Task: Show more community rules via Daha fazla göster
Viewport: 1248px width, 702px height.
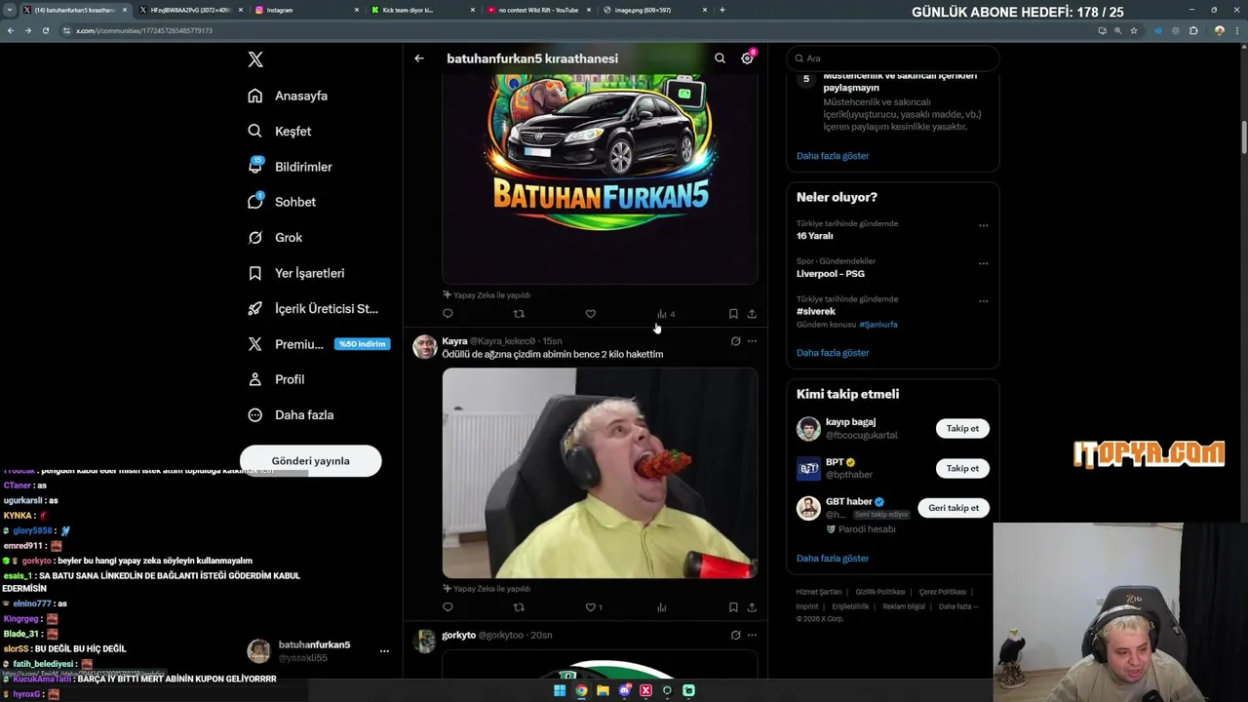Action: click(833, 156)
